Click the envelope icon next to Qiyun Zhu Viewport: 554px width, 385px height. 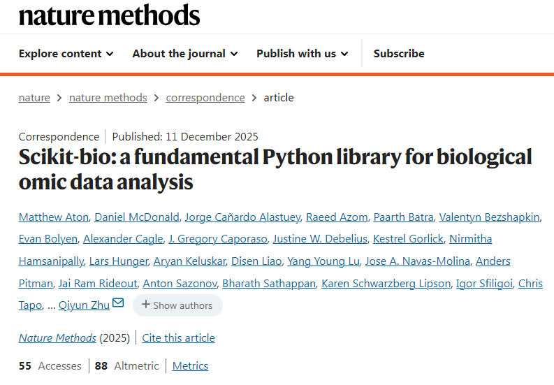click(x=118, y=303)
